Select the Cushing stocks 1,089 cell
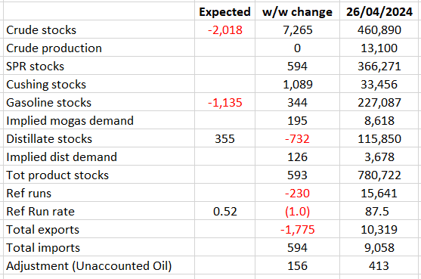 click(297, 84)
